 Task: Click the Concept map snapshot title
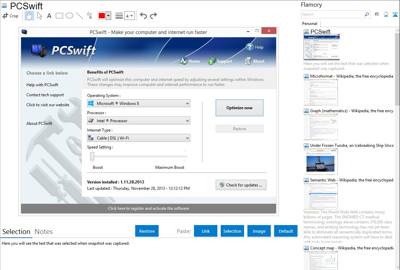352,248
